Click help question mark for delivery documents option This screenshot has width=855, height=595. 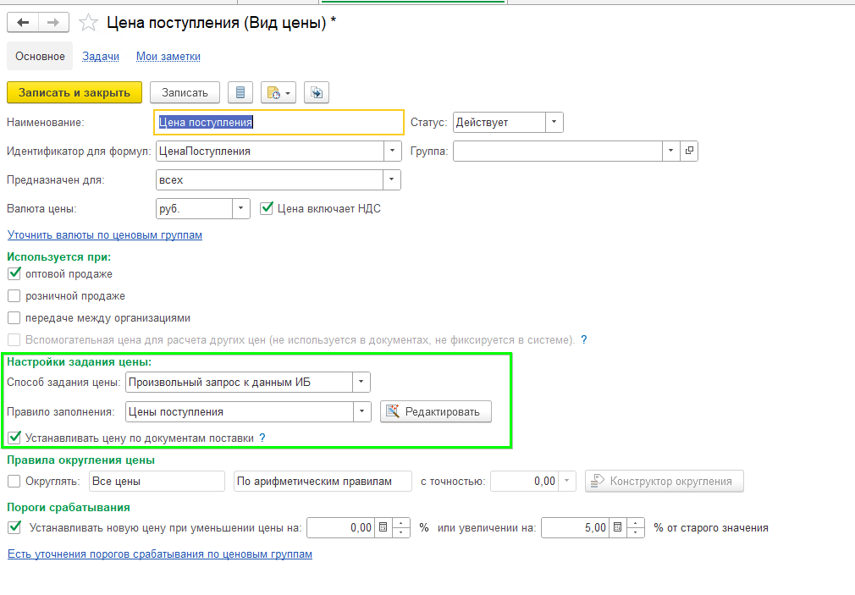coord(262,438)
